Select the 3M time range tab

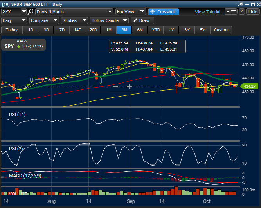124,30
